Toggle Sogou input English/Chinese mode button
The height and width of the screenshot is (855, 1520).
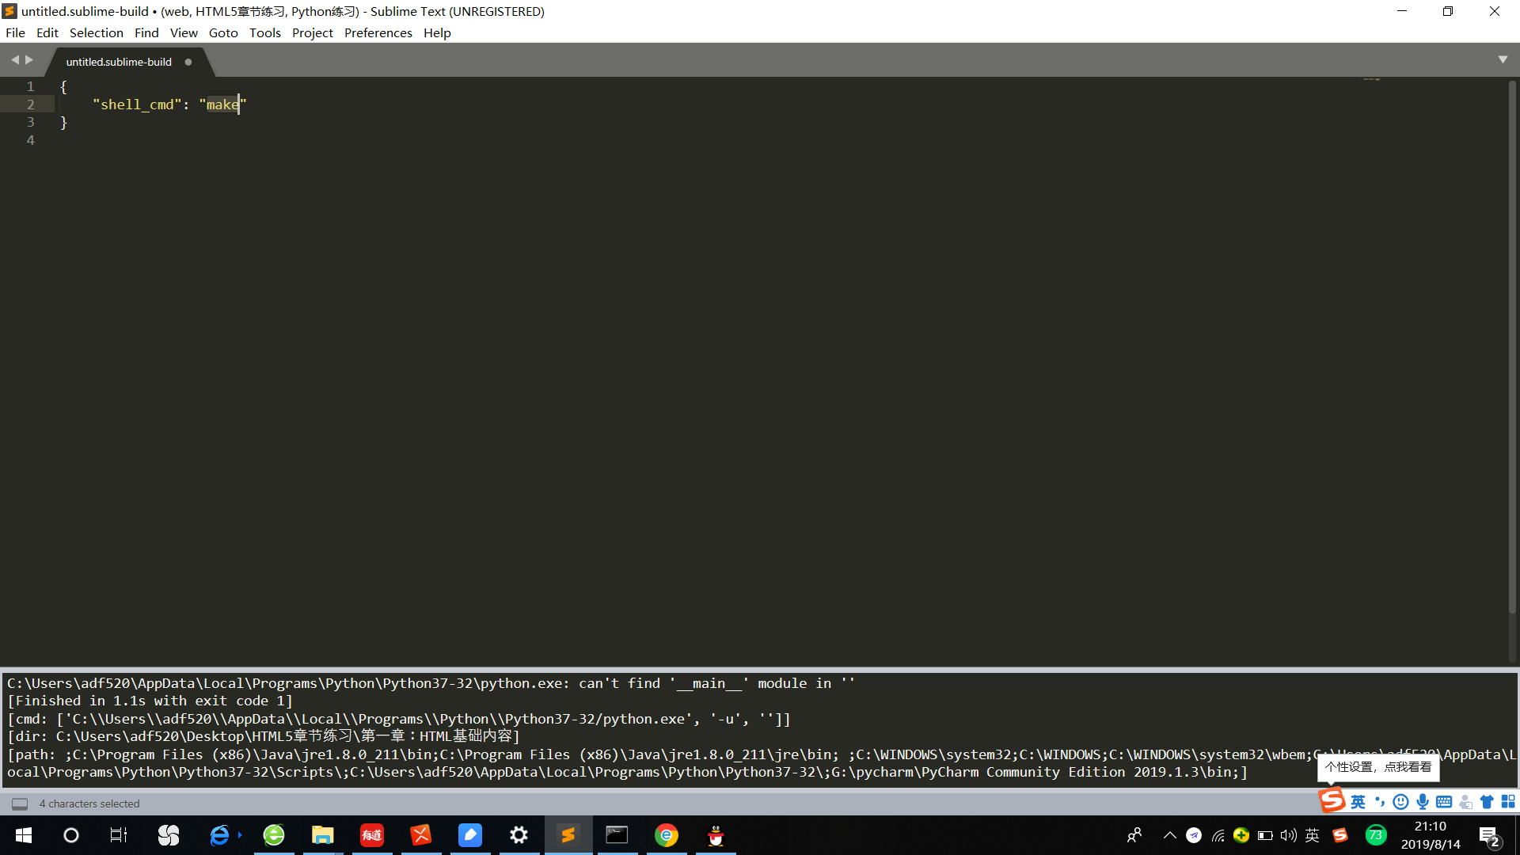click(x=1358, y=802)
